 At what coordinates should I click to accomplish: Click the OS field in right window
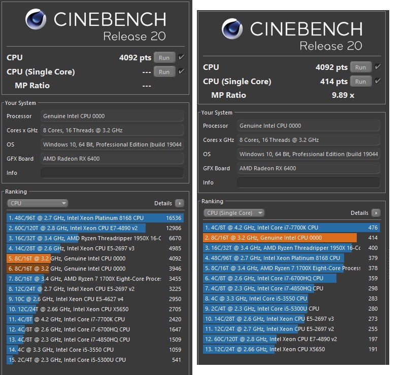click(x=309, y=154)
